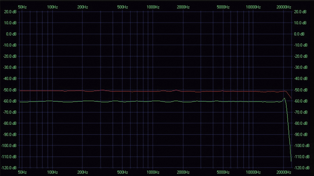Click the -120.0 dB label on right axis
The height and width of the screenshot is (176, 314).
[x=302, y=168]
